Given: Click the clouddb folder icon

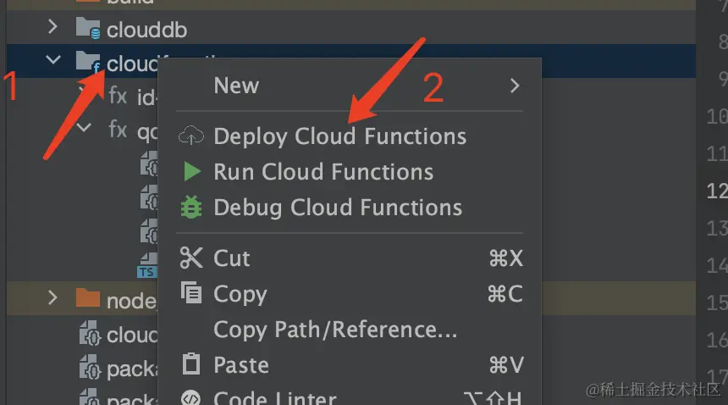Looking at the screenshot, I should [x=88, y=29].
